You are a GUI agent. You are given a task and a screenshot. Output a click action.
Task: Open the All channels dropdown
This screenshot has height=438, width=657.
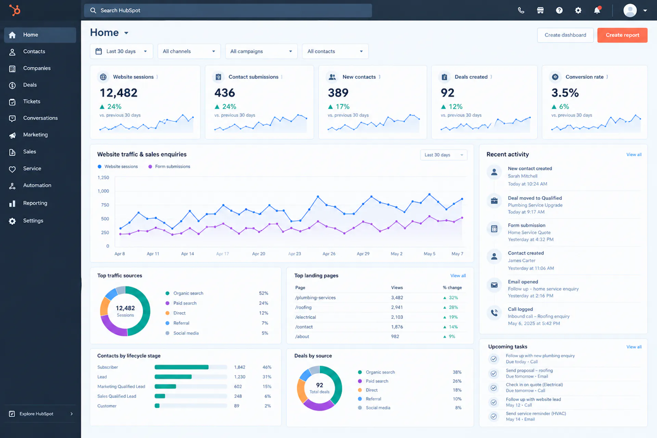189,51
